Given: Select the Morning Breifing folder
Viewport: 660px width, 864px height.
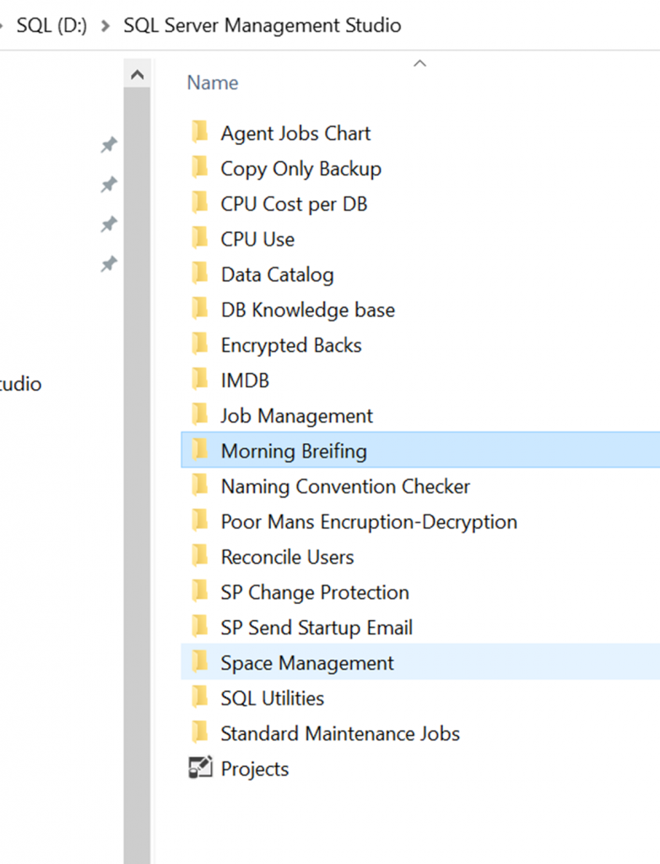Looking at the screenshot, I should point(294,451).
